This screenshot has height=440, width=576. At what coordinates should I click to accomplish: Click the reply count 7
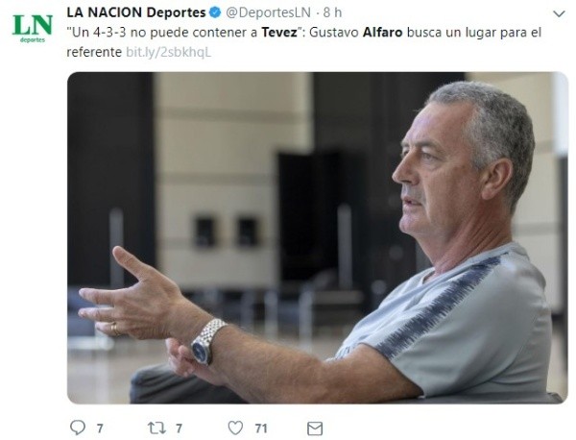pyautogui.click(x=100, y=428)
